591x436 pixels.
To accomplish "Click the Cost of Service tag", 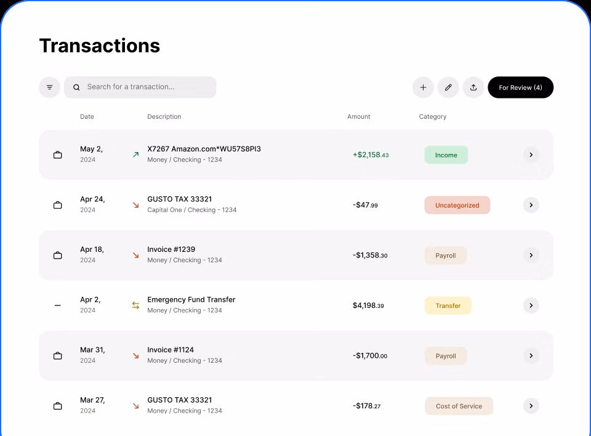I will [459, 406].
